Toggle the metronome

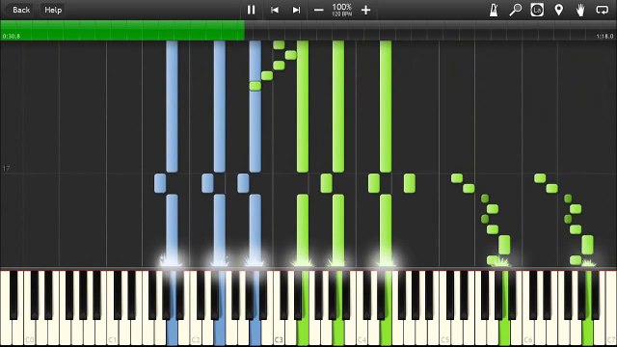[494, 10]
